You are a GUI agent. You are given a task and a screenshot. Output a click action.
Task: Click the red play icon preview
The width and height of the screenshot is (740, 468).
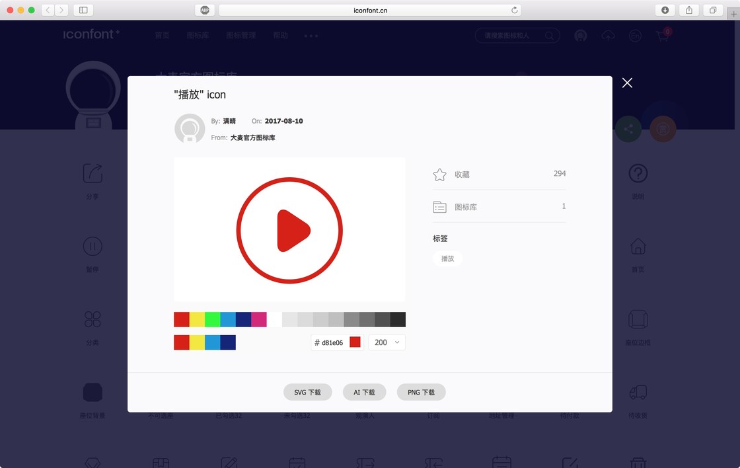[289, 231]
